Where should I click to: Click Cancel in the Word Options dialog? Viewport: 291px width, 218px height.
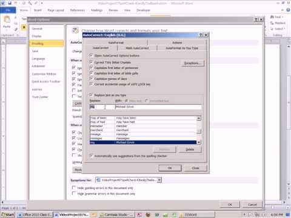click(252, 205)
